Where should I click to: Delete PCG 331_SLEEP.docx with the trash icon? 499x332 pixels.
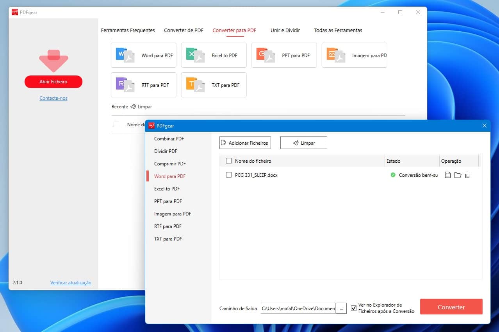coord(467,175)
